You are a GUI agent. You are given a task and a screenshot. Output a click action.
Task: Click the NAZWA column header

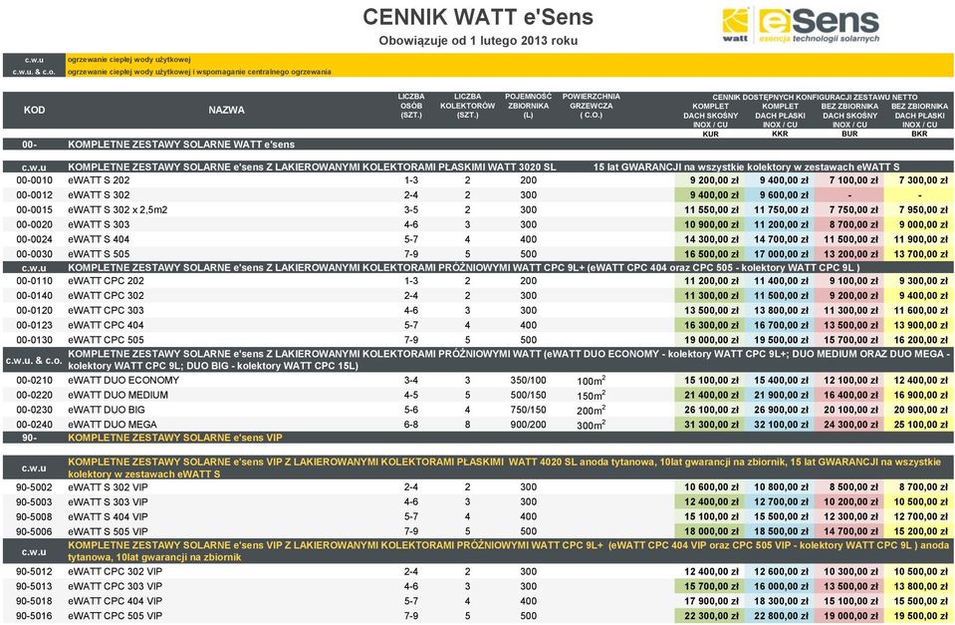[227, 110]
